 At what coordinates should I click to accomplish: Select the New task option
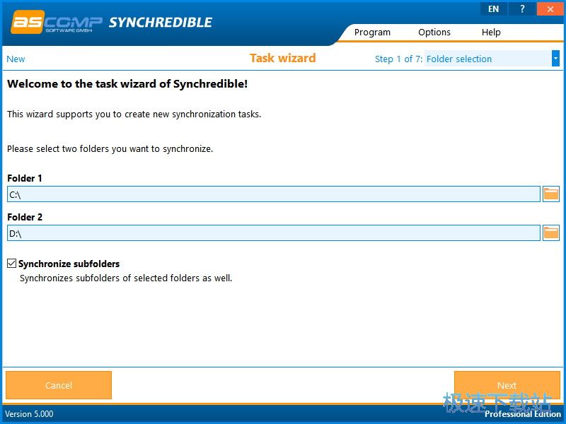tap(15, 59)
